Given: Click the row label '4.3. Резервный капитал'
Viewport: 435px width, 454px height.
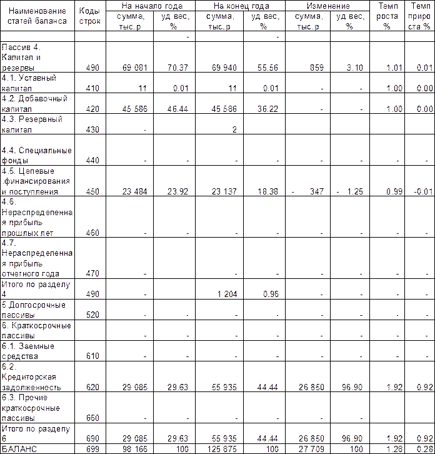Looking at the screenshot, I should pos(31,124).
